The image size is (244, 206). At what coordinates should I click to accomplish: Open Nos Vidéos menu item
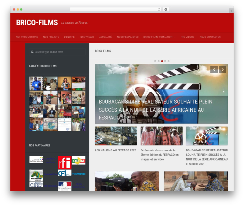tap(187, 37)
